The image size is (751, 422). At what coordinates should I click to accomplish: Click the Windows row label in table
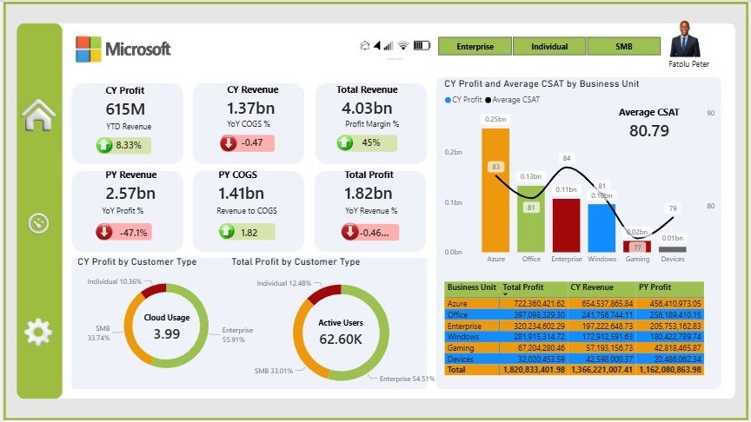(x=462, y=336)
